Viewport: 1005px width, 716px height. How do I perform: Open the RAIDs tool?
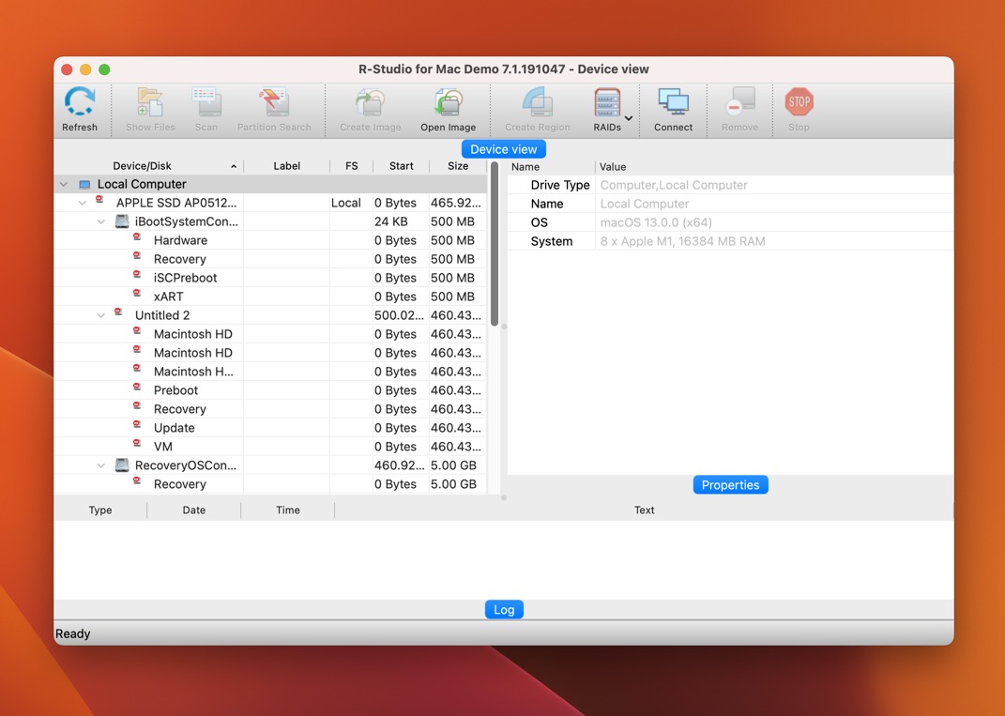[x=605, y=103]
